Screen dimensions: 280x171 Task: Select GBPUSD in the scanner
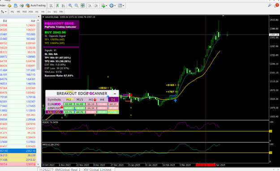tap(54, 108)
